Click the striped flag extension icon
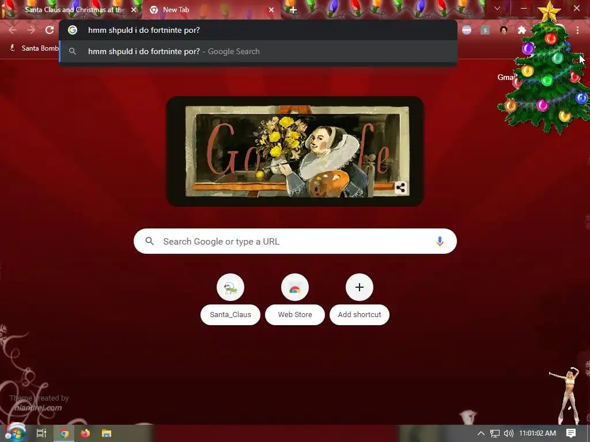 click(x=467, y=30)
